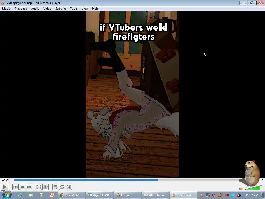Restore down the VLC window
The width and height of the screenshot is (265, 199).
pos(252,3)
